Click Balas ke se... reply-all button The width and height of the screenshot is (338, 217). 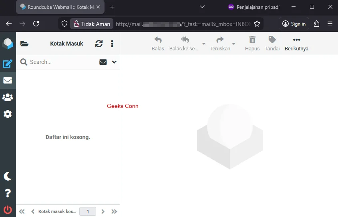click(x=184, y=44)
